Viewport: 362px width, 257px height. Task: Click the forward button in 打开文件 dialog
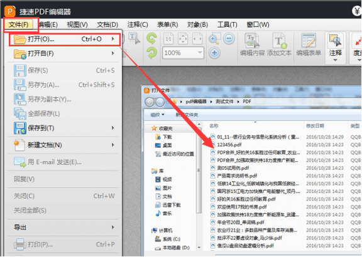160,102
